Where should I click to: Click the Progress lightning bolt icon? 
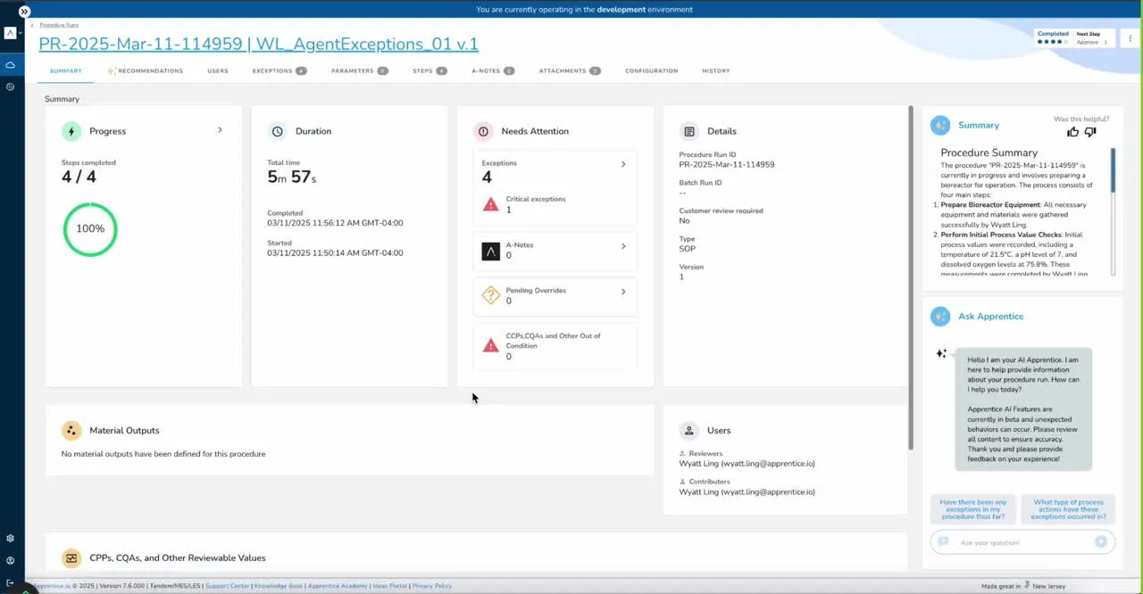[71, 131]
